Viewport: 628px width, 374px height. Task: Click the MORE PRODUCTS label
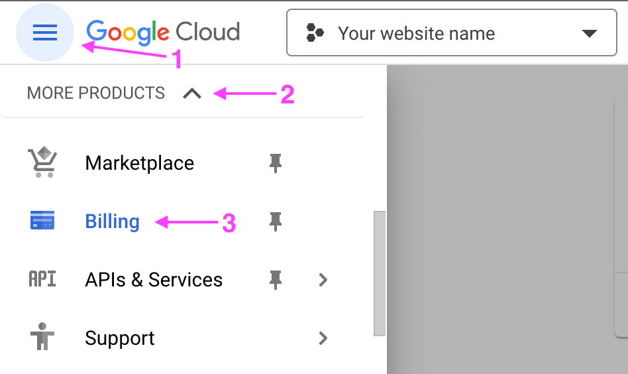click(x=95, y=93)
